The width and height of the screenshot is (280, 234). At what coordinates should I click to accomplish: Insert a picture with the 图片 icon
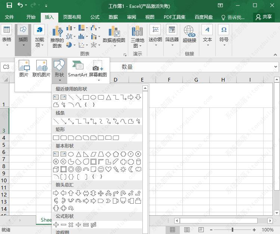coord(24,66)
